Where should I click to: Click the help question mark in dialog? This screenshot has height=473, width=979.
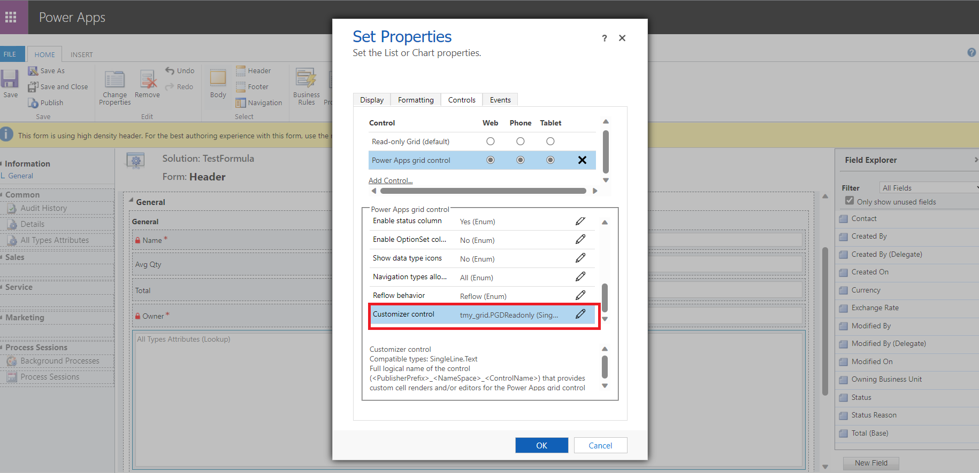[605, 38]
